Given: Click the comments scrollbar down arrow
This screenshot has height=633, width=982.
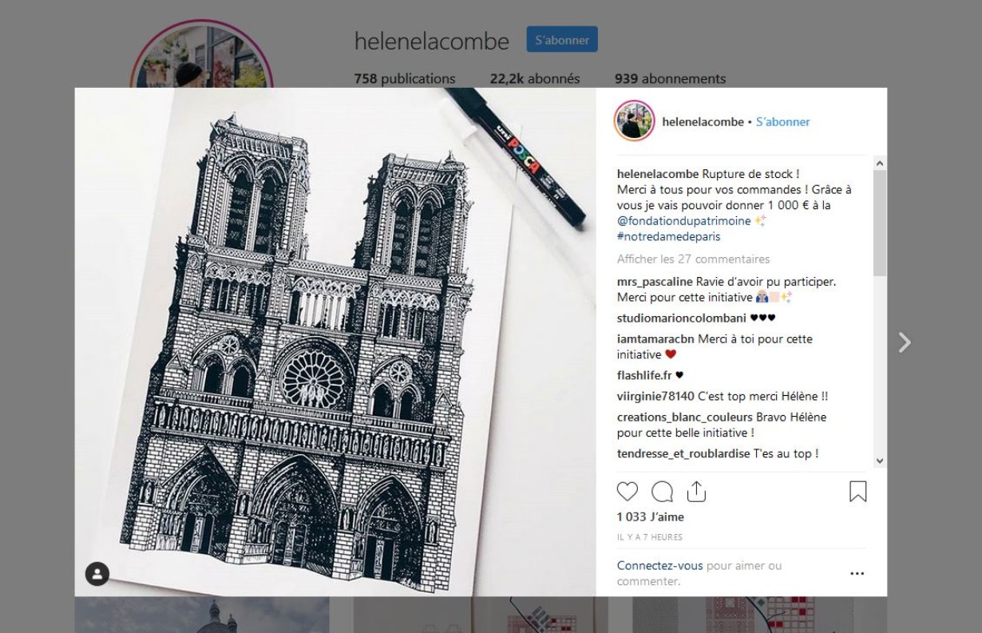Looking at the screenshot, I should pyautogui.click(x=880, y=461).
